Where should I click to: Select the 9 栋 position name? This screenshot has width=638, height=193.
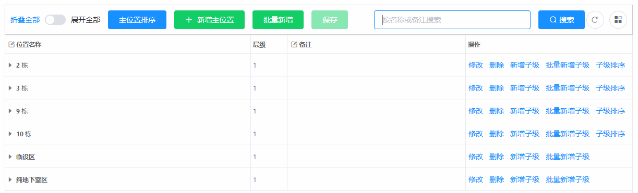(22, 111)
